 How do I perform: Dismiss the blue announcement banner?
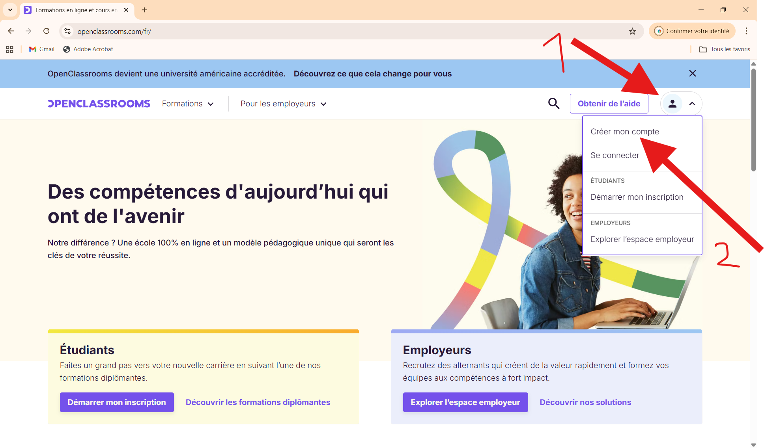pos(692,73)
